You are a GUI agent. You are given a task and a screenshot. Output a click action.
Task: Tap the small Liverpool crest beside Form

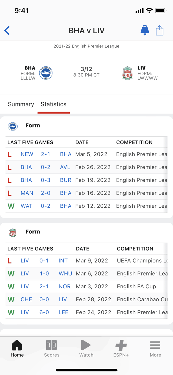[13, 233]
